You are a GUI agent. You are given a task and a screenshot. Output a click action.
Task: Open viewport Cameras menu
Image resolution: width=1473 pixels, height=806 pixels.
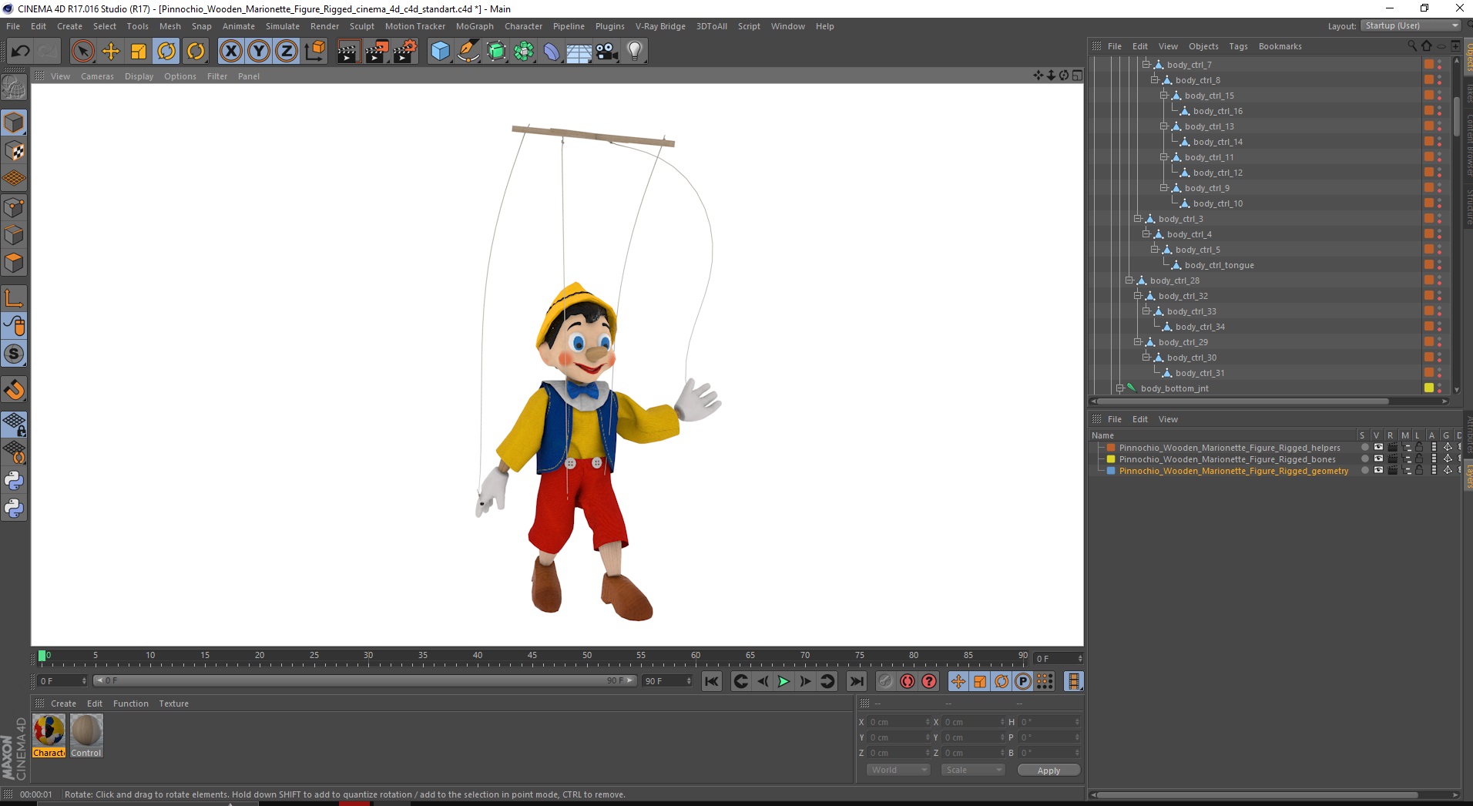click(x=97, y=76)
